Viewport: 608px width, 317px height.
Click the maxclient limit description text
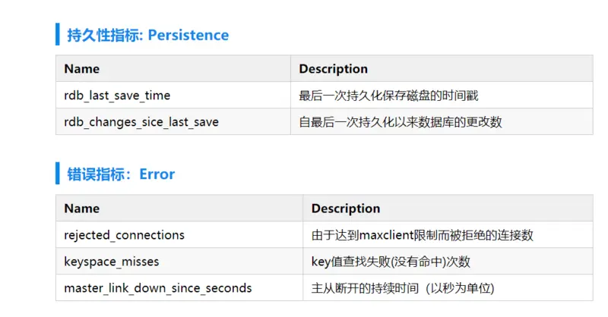coord(423,235)
